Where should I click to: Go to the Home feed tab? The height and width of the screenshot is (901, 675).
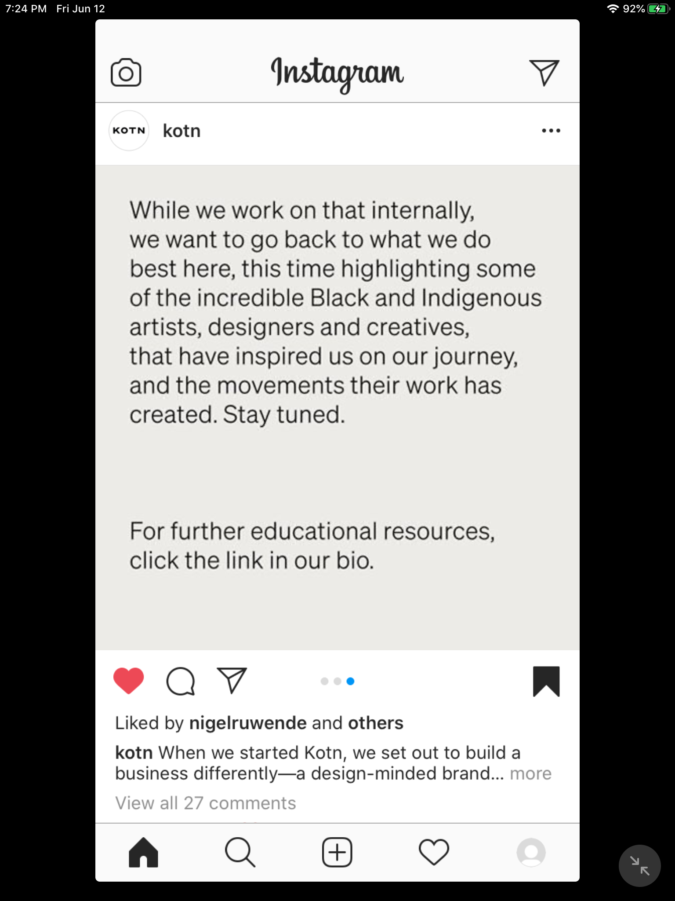[143, 852]
